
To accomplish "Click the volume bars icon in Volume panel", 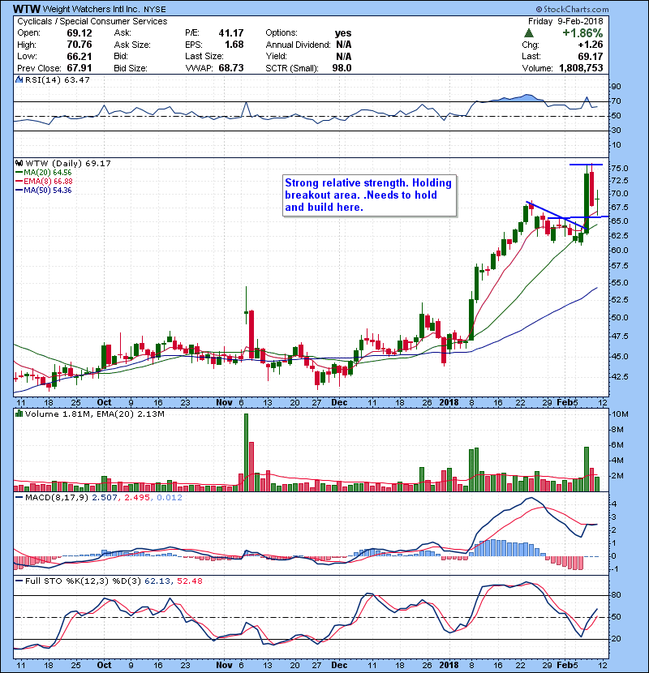I will tap(19, 414).
